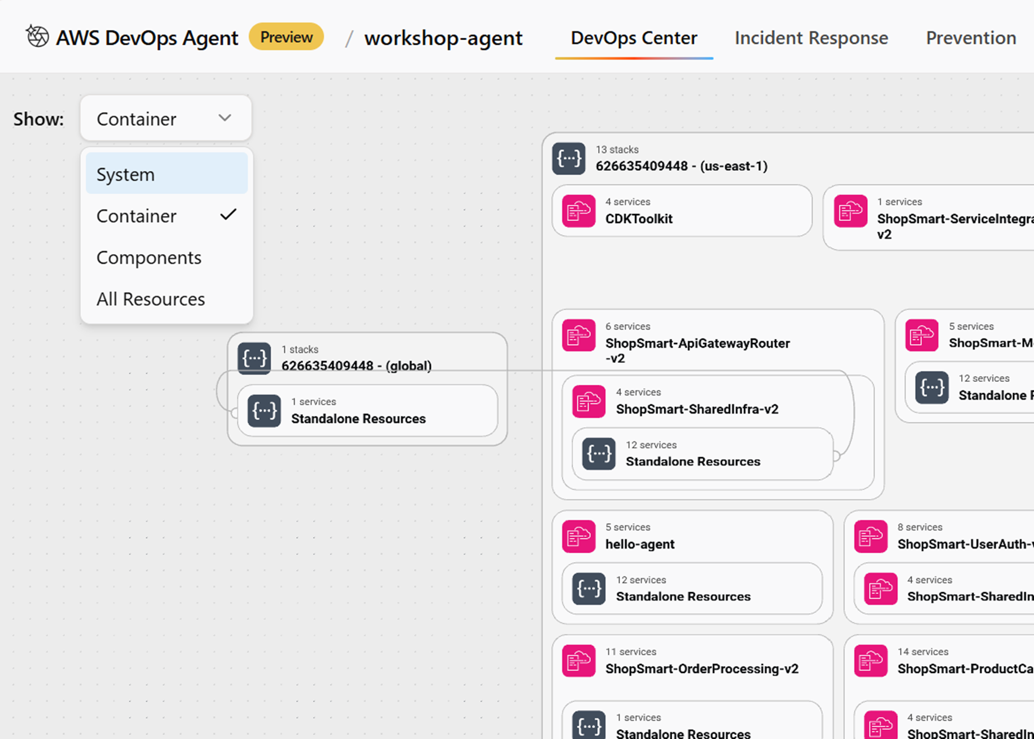Switch to the Incident Response tab

[811, 38]
